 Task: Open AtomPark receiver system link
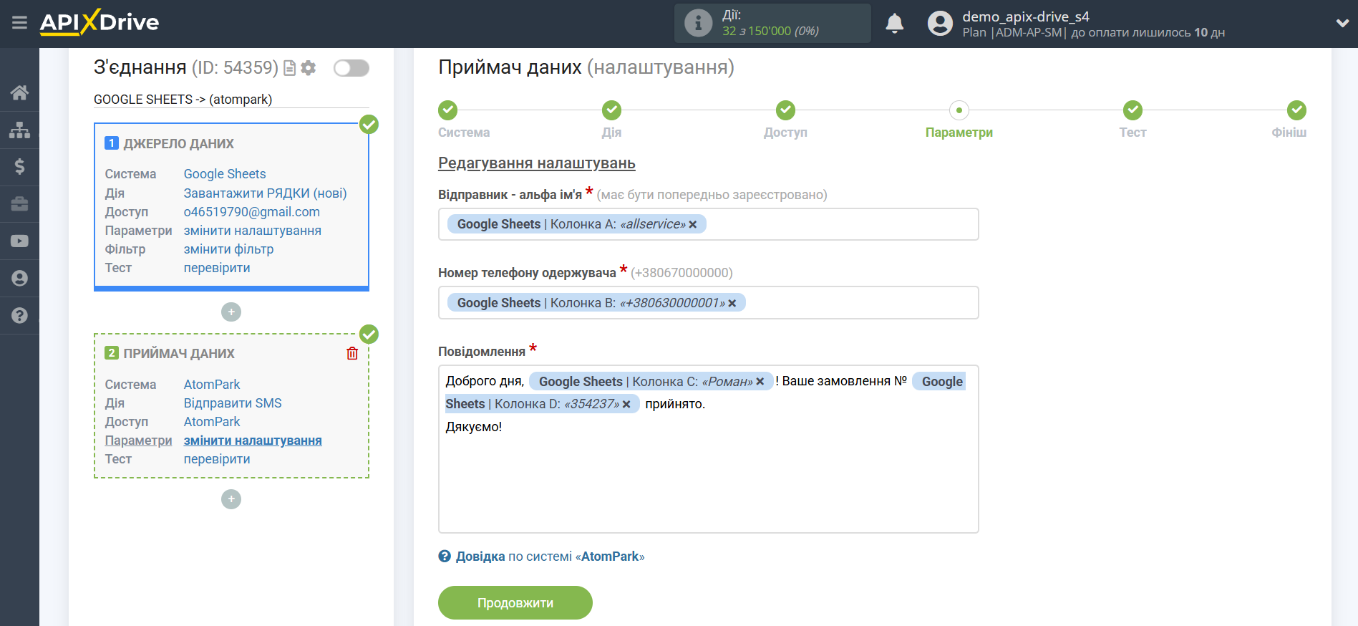pyautogui.click(x=212, y=385)
